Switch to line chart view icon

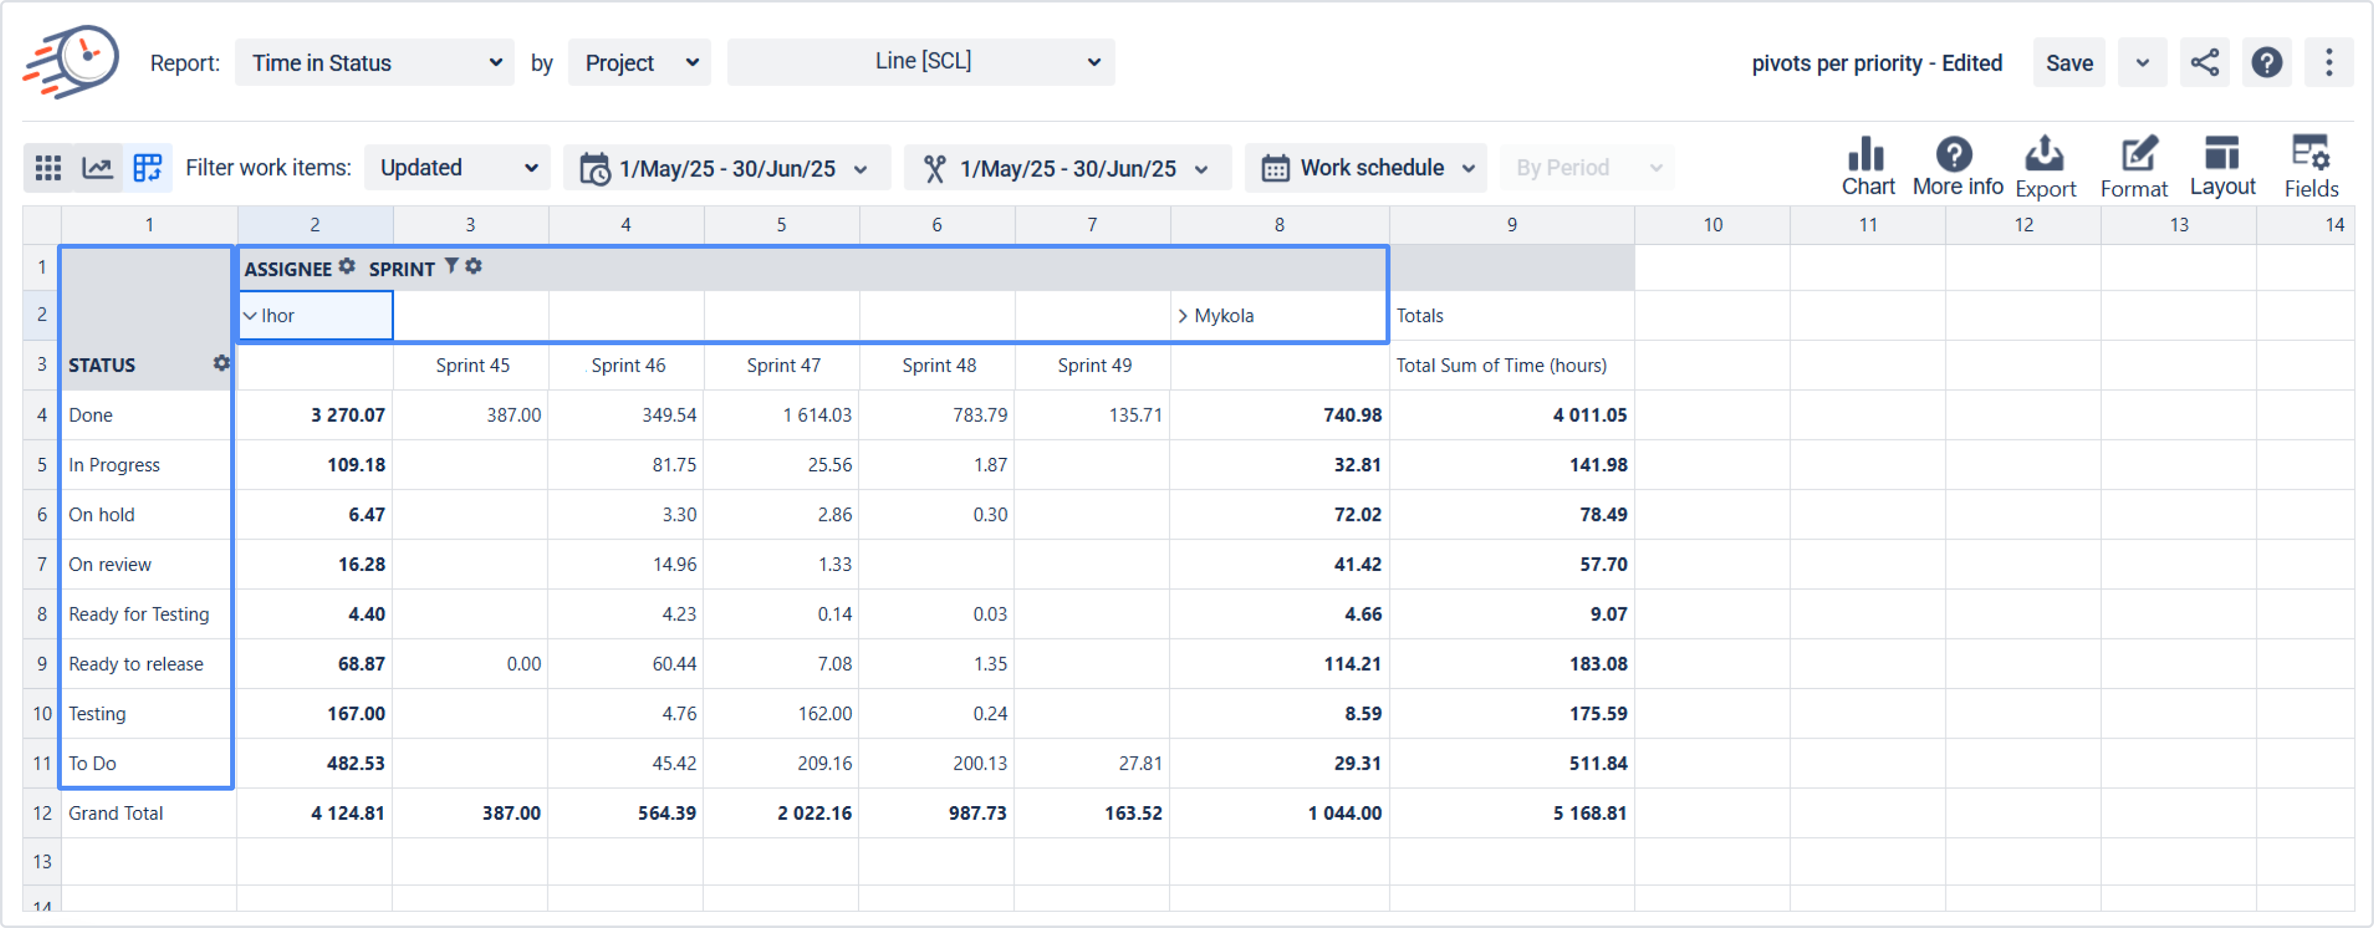(x=98, y=168)
